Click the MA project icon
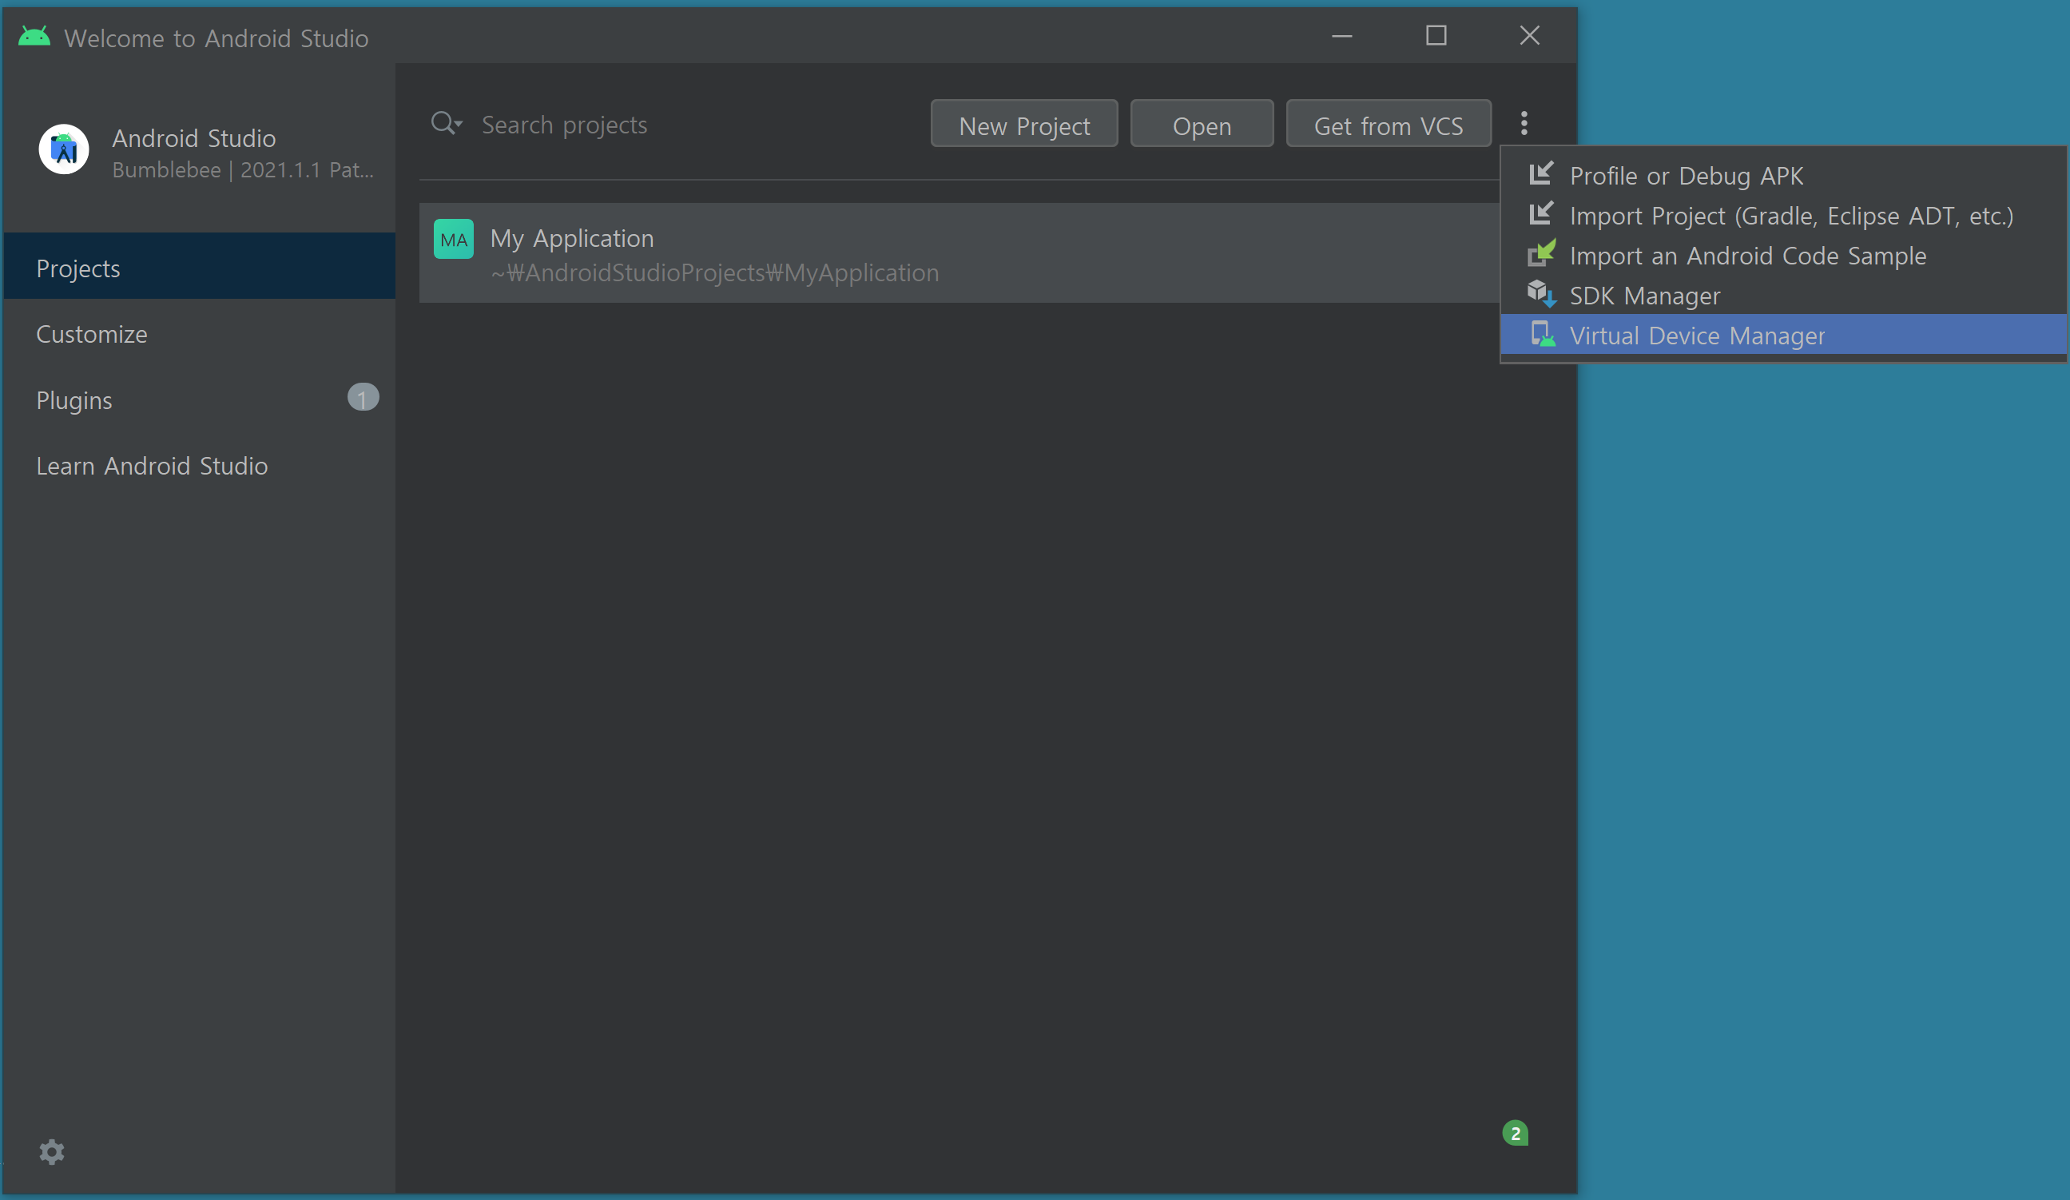The width and height of the screenshot is (2070, 1200). pyautogui.click(x=454, y=239)
